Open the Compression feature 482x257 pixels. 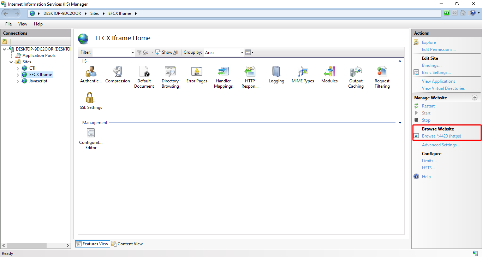[118, 72]
